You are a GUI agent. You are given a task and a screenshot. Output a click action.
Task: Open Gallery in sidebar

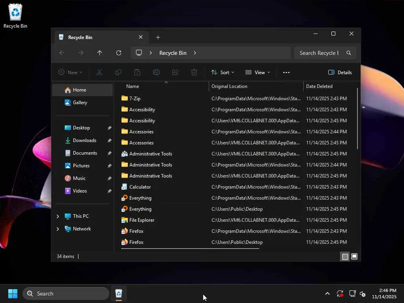(x=82, y=103)
